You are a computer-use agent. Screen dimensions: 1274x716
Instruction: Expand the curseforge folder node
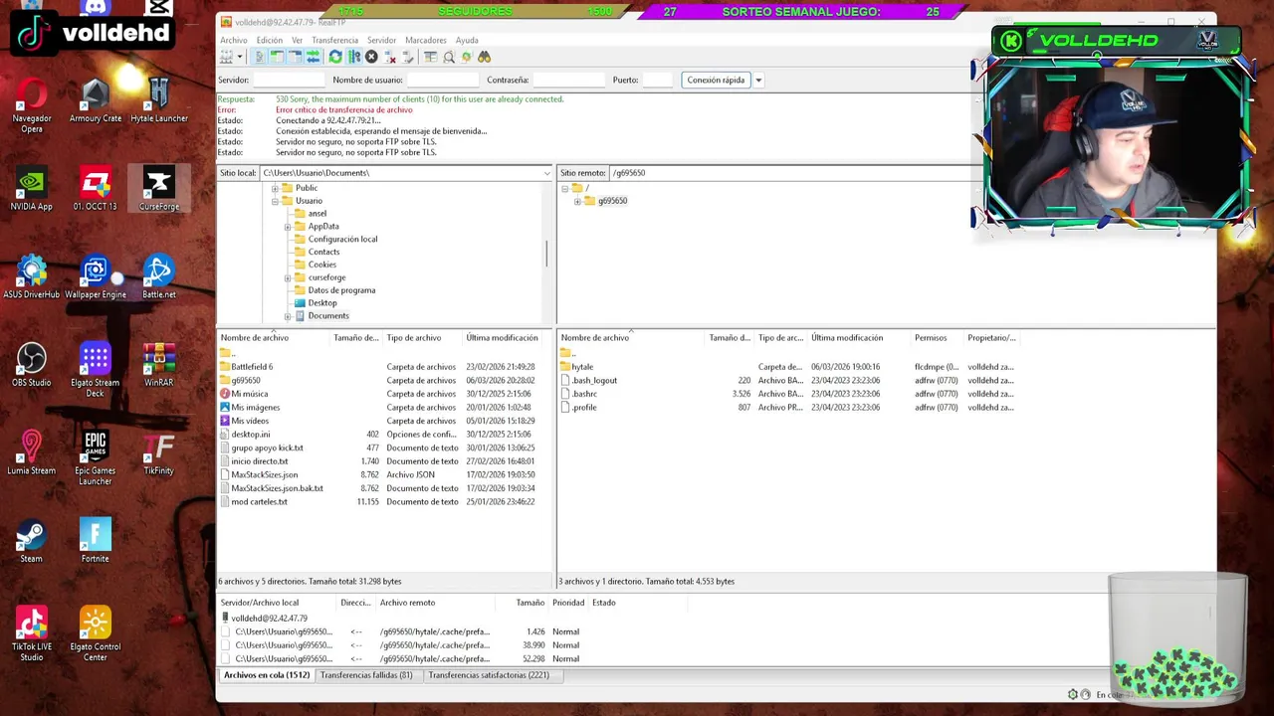(288, 277)
